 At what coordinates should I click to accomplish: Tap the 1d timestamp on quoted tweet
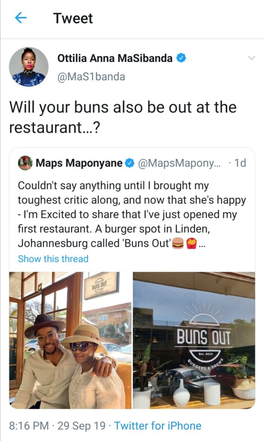(x=240, y=163)
